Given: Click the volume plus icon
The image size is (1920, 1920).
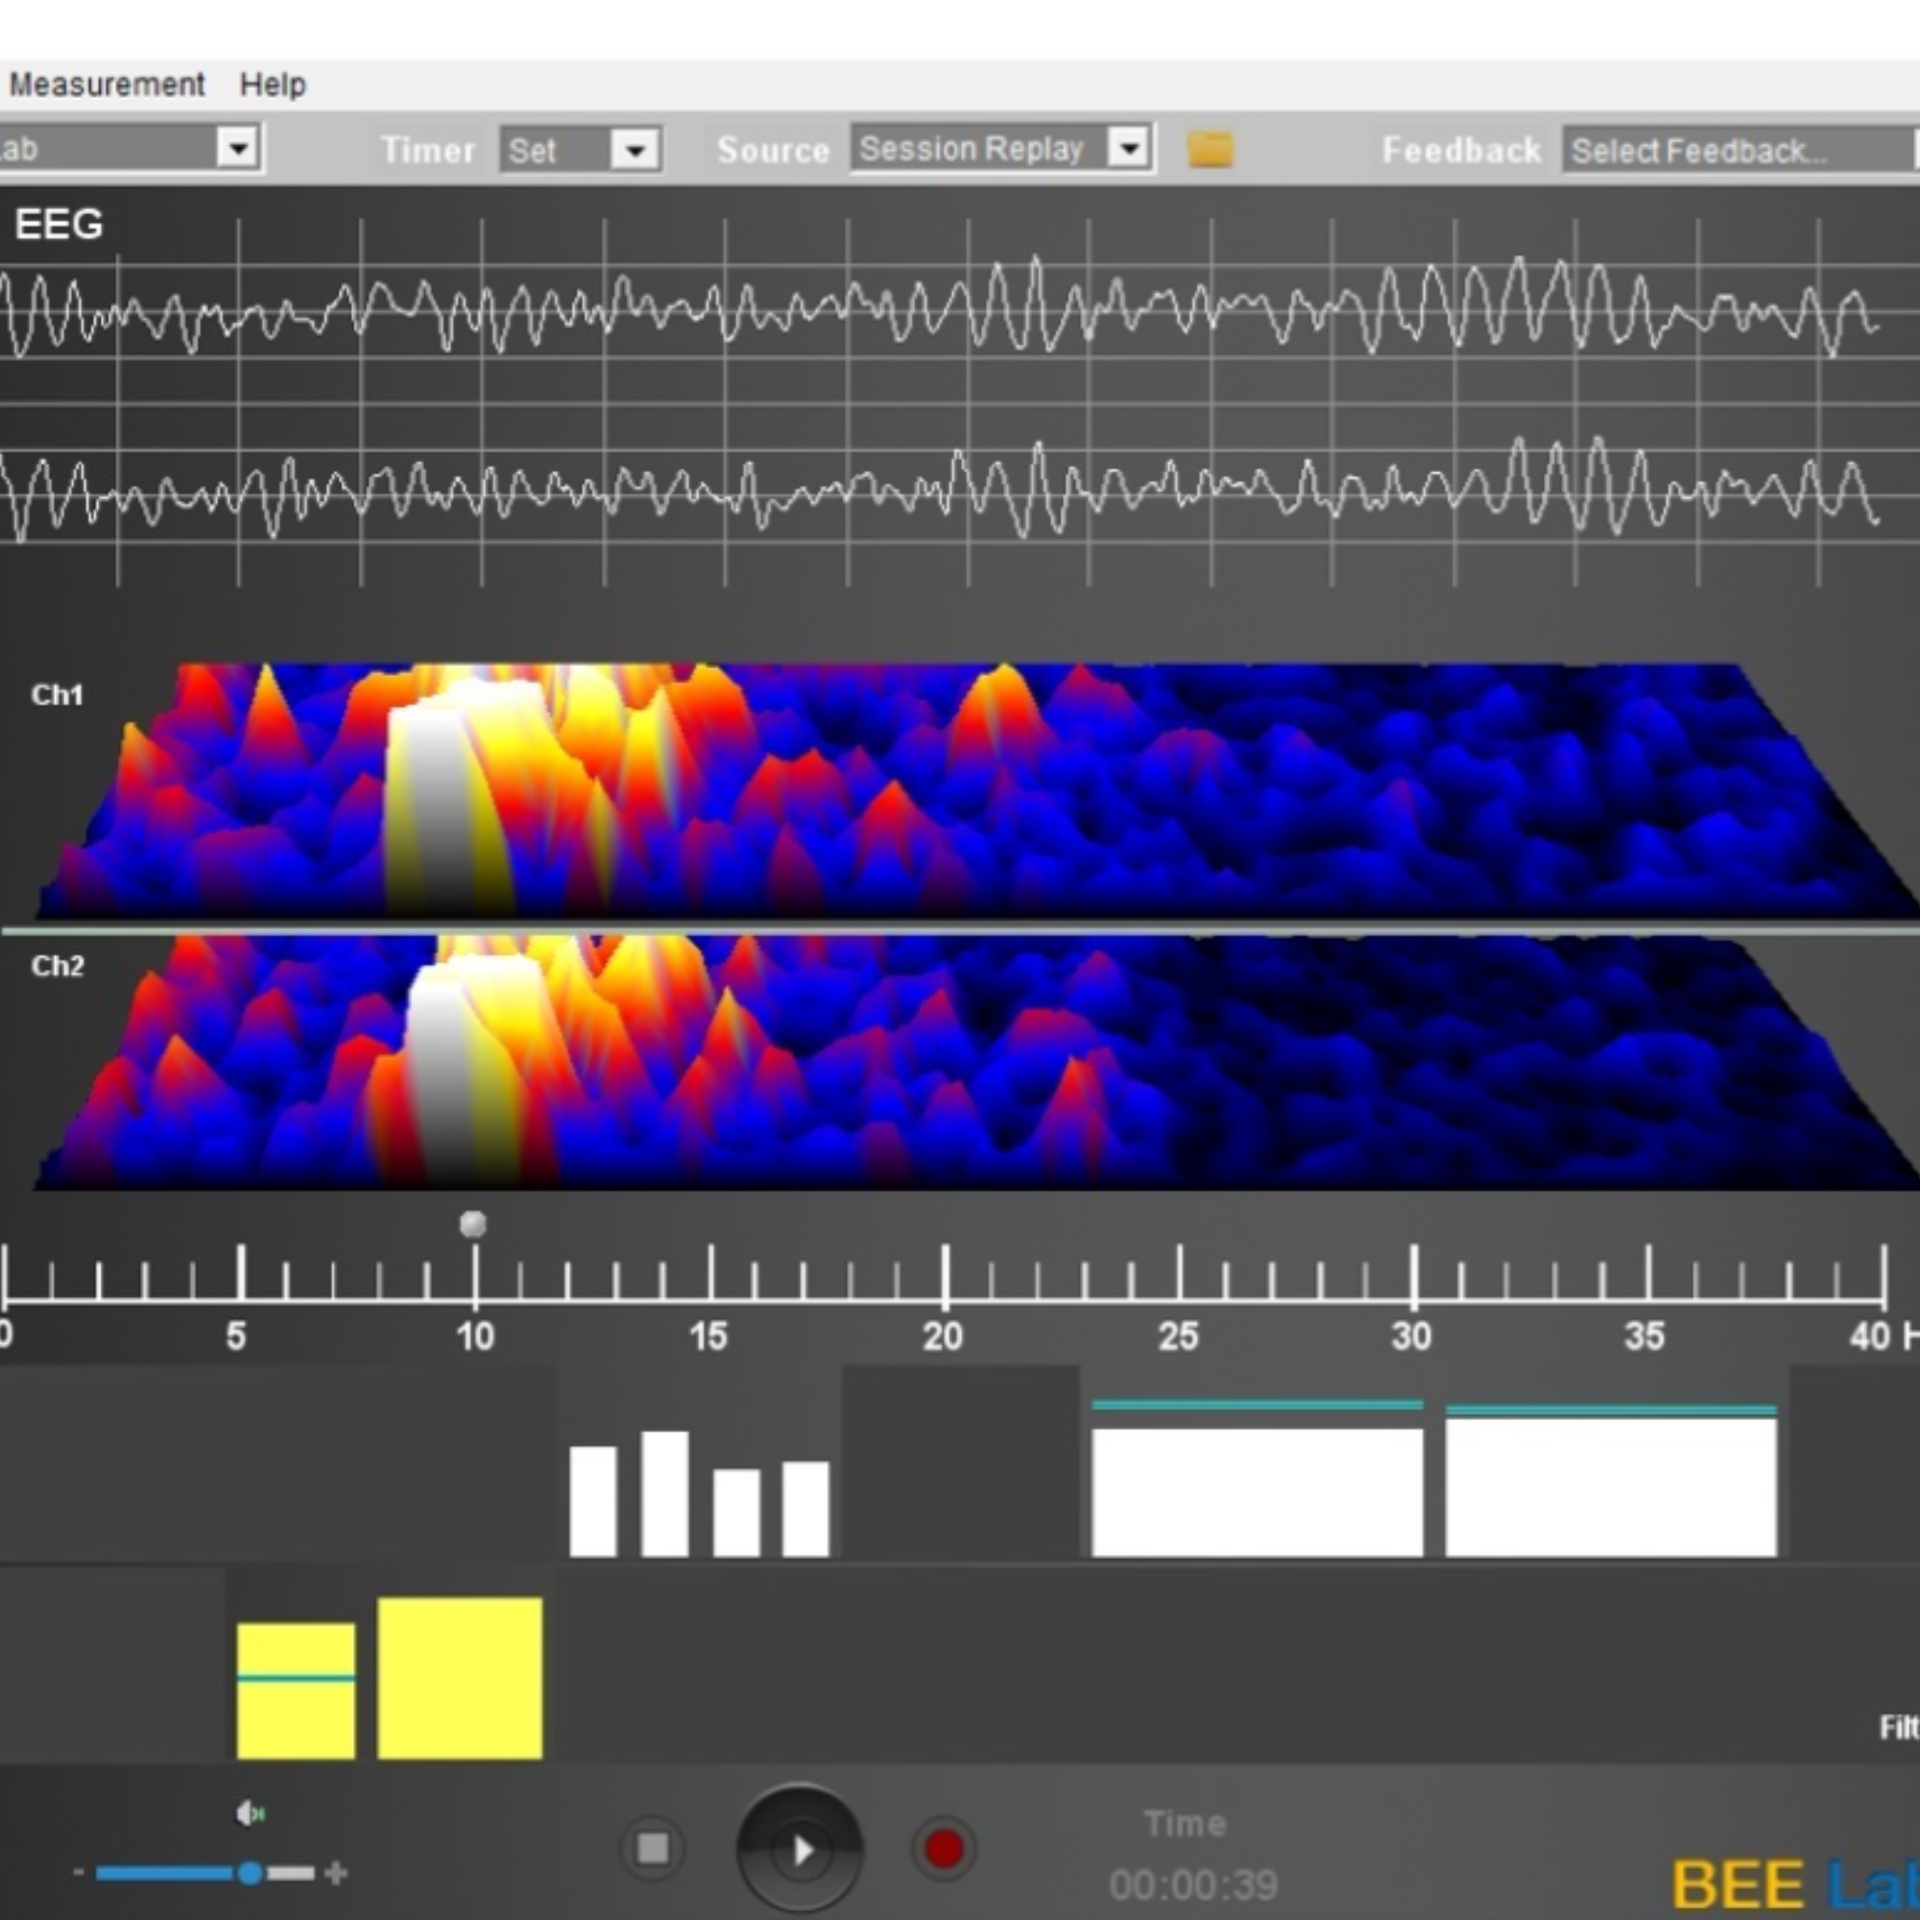Looking at the screenshot, I should 336,1873.
